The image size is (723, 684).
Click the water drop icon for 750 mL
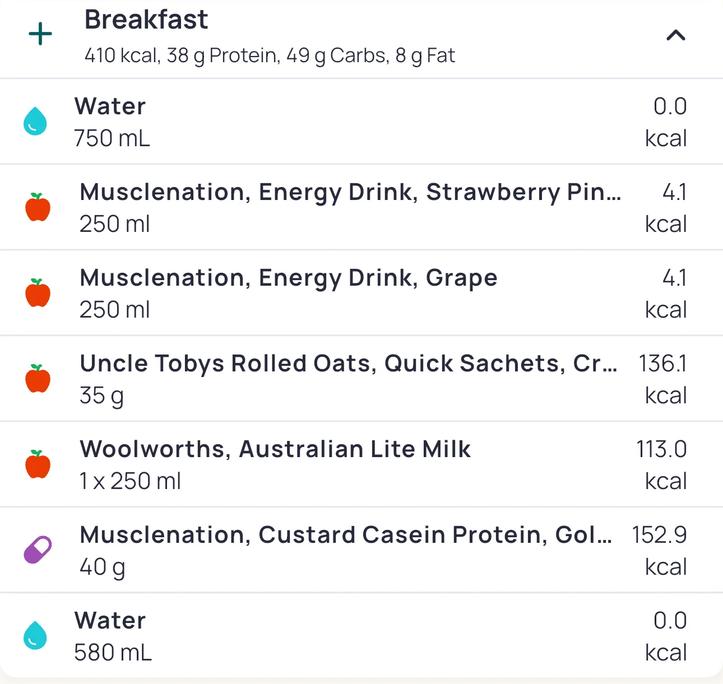point(35,122)
